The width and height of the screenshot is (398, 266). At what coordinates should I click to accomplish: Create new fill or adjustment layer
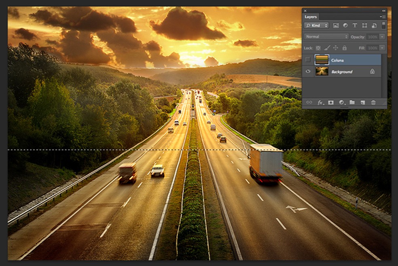pyautogui.click(x=342, y=103)
